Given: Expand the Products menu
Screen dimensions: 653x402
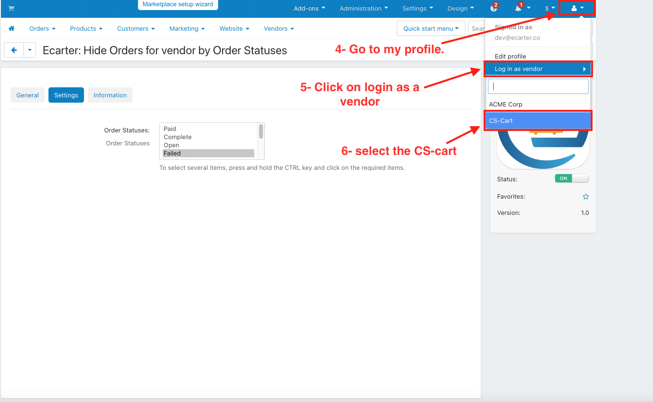Looking at the screenshot, I should pos(86,29).
